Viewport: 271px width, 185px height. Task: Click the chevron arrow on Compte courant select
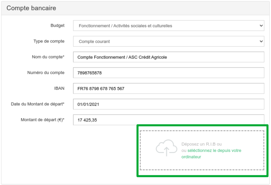pos(261,41)
